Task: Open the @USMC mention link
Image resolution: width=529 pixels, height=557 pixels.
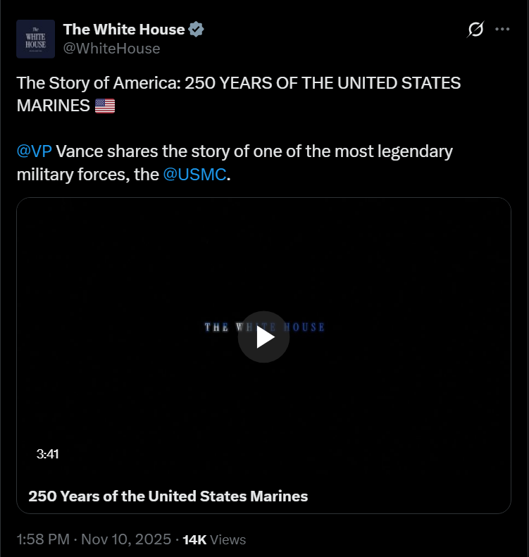Action: tap(195, 175)
